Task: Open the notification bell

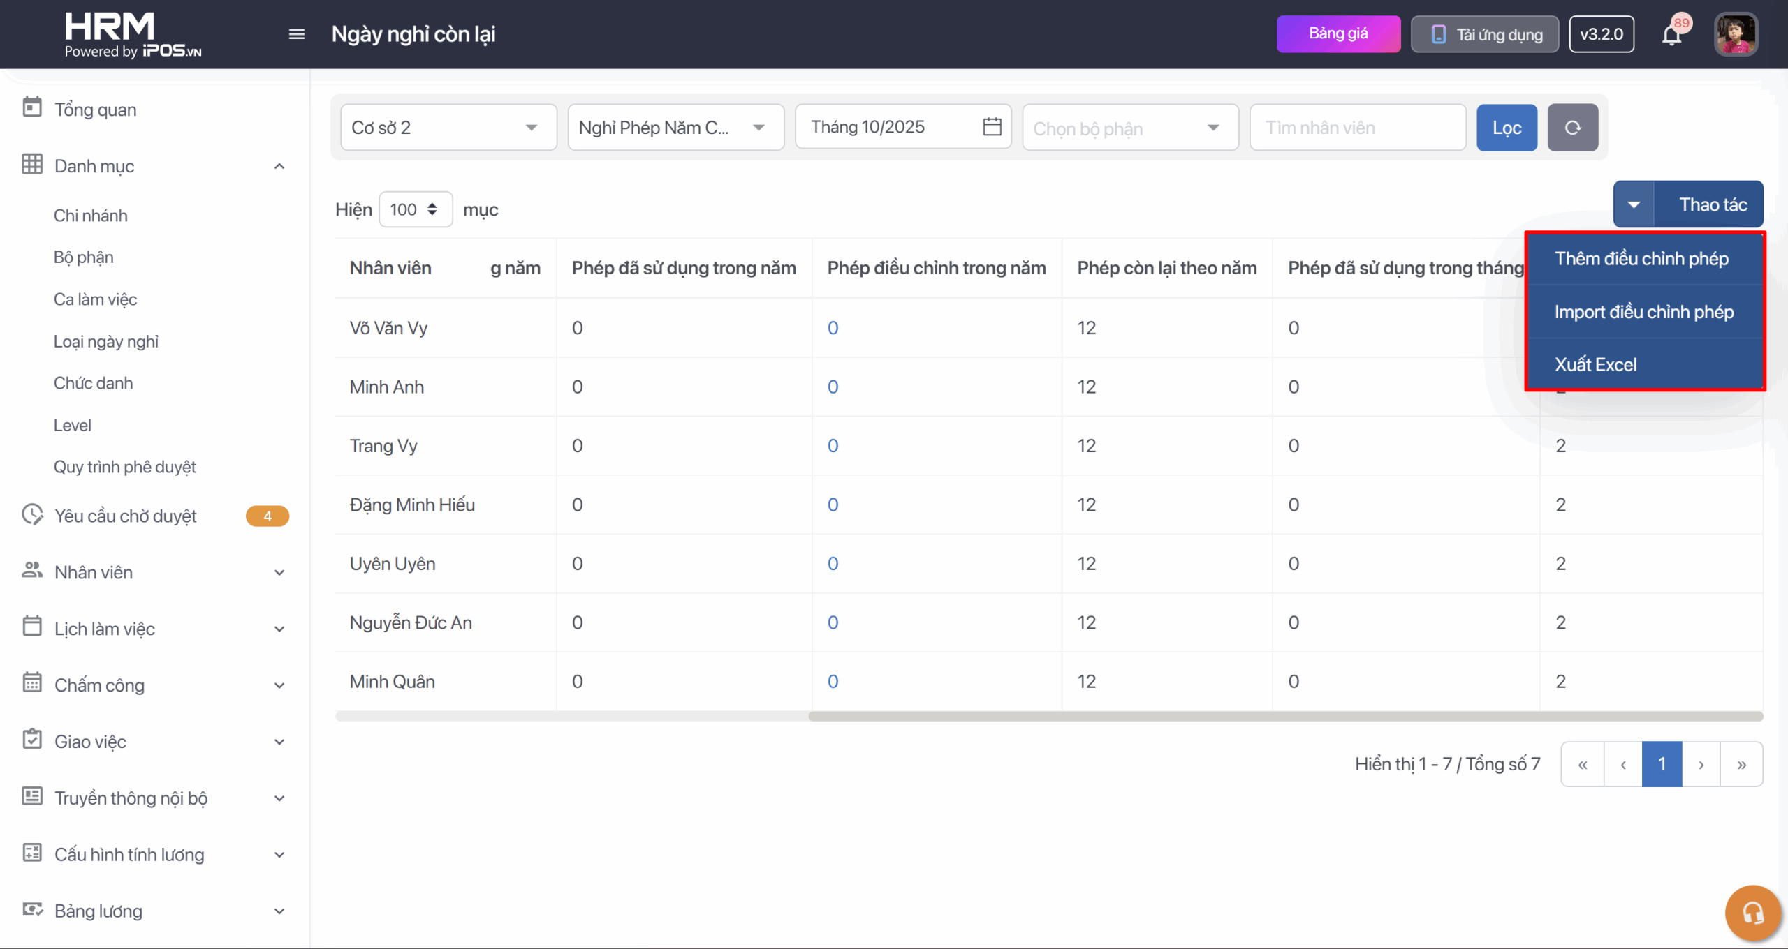Action: coord(1672,34)
